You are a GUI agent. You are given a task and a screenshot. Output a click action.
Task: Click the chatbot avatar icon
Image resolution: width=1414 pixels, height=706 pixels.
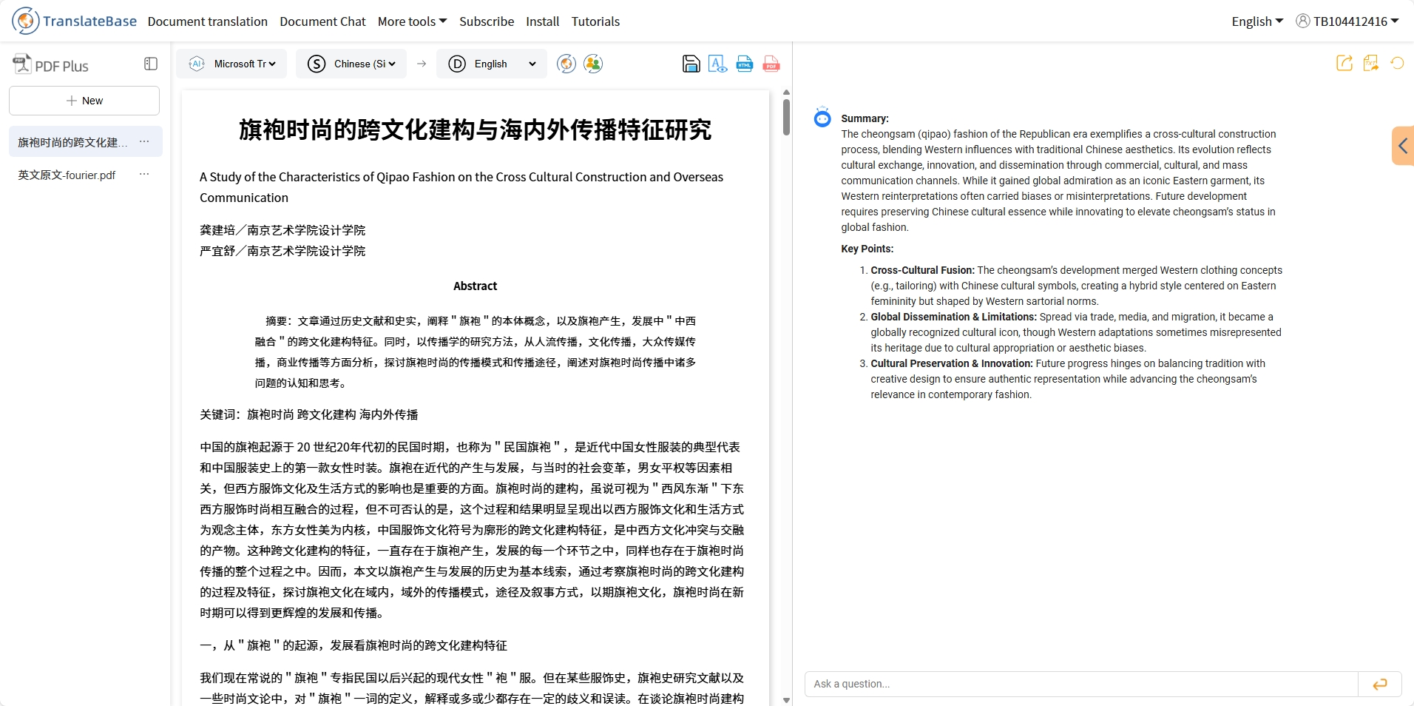pyautogui.click(x=822, y=118)
